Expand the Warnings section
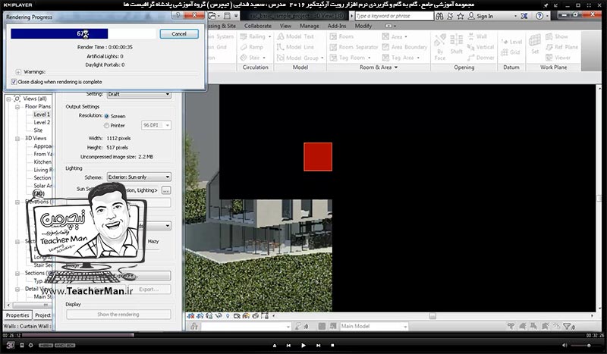 [x=18, y=72]
